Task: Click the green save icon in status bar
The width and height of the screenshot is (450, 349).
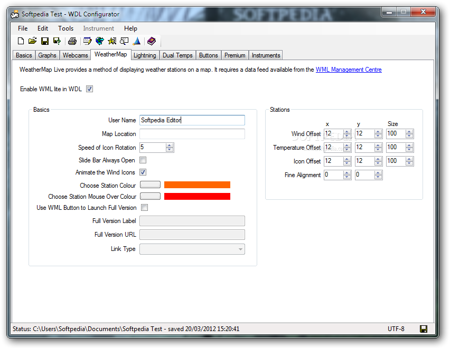Action: (x=423, y=329)
